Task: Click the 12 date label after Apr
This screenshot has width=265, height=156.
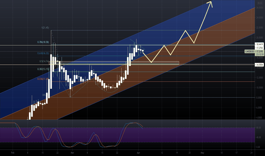Action: point(162,153)
